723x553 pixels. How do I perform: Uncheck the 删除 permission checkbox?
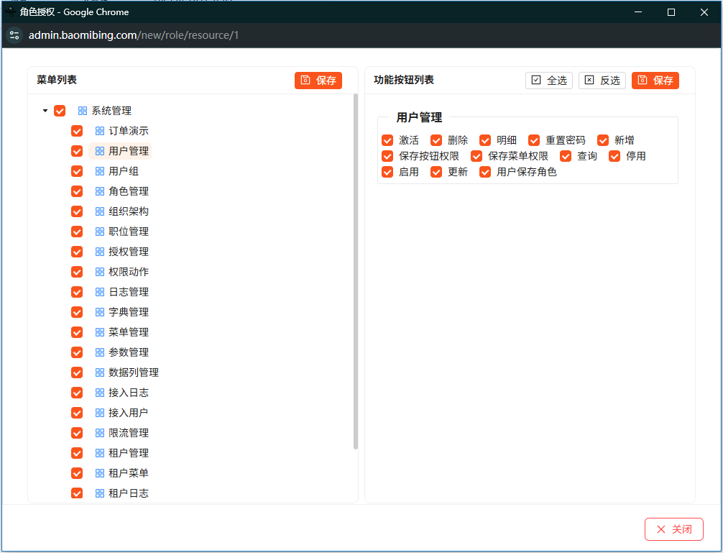(436, 140)
